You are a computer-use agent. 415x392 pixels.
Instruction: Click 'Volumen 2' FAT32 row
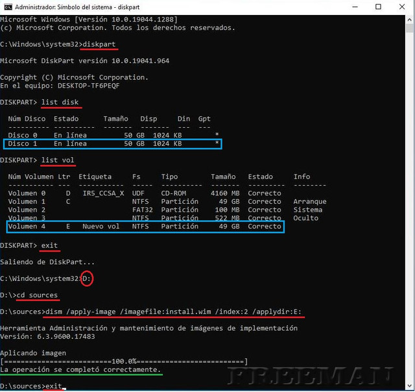[x=165, y=210]
